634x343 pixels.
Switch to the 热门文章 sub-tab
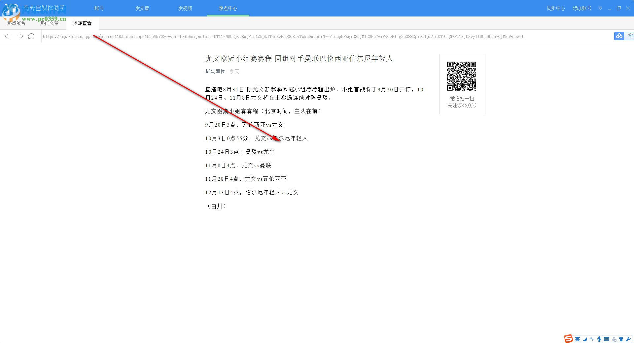pos(50,23)
